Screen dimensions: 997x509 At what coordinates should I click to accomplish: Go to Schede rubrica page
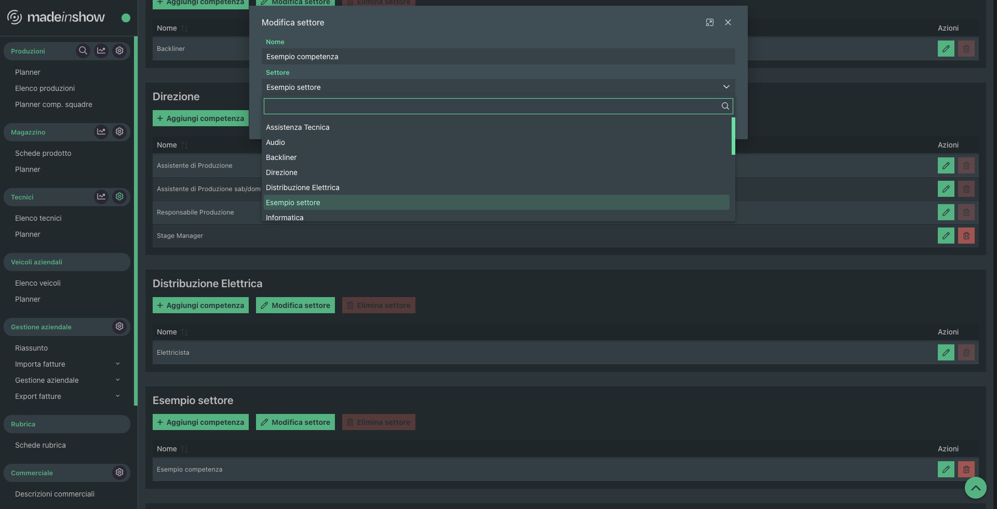[x=40, y=445]
